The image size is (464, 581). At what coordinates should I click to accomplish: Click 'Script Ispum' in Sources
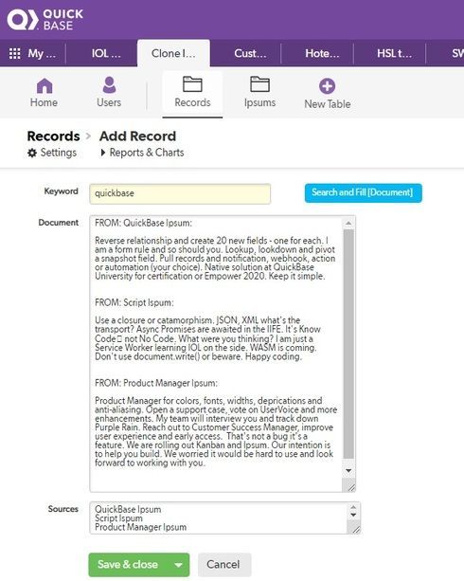119,518
